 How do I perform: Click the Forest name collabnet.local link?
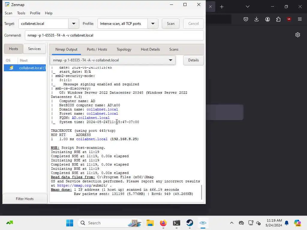[x=102, y=114]
